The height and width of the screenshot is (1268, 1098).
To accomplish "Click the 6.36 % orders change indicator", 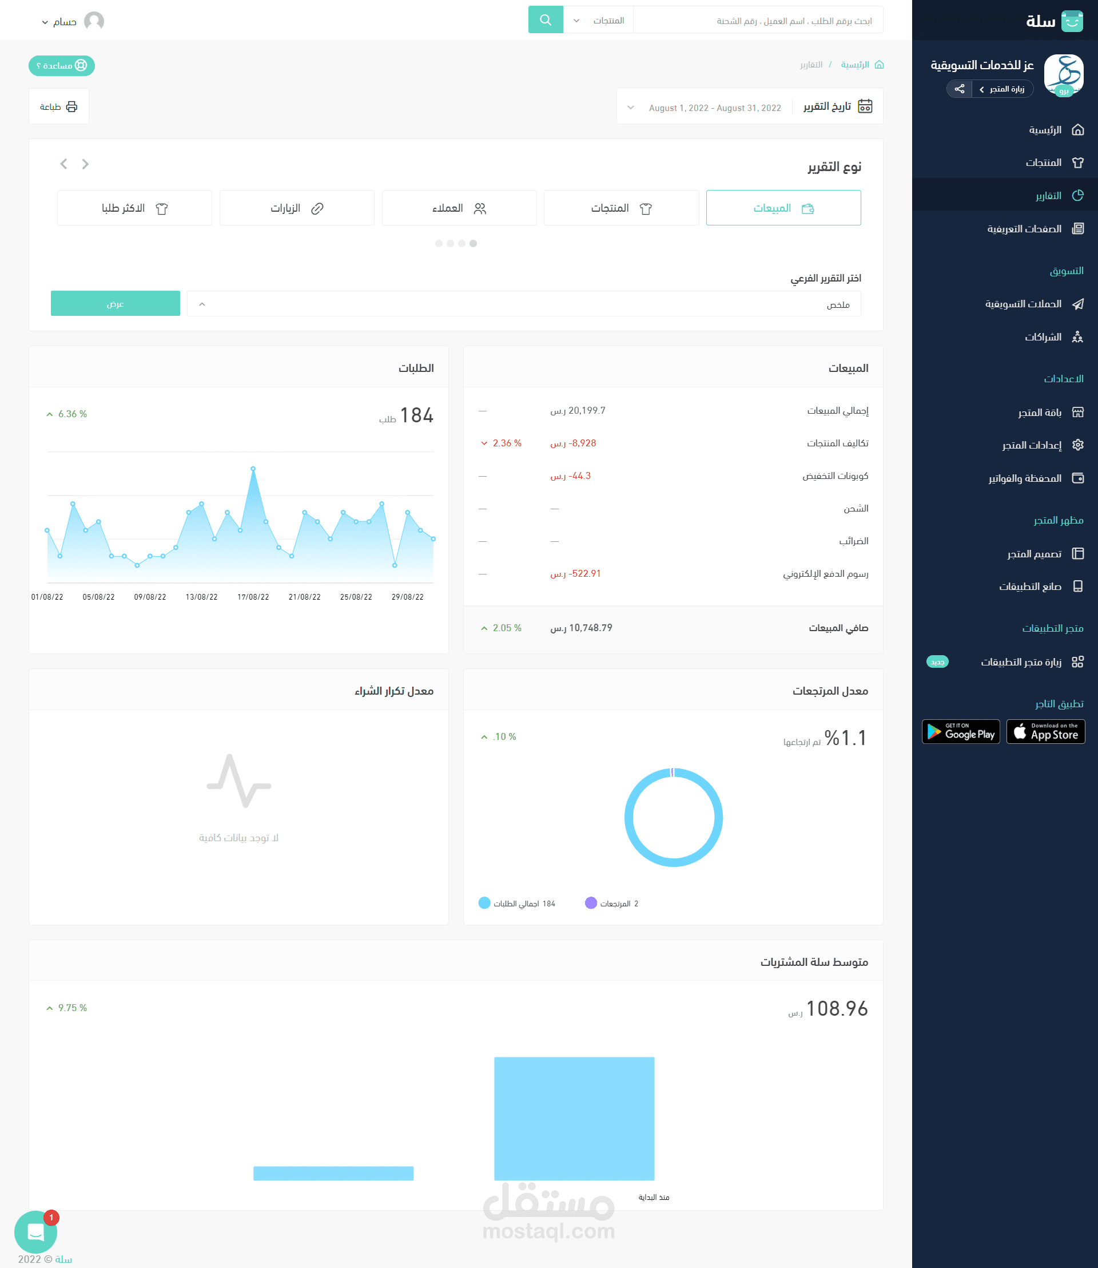I will tap(67, 414).
